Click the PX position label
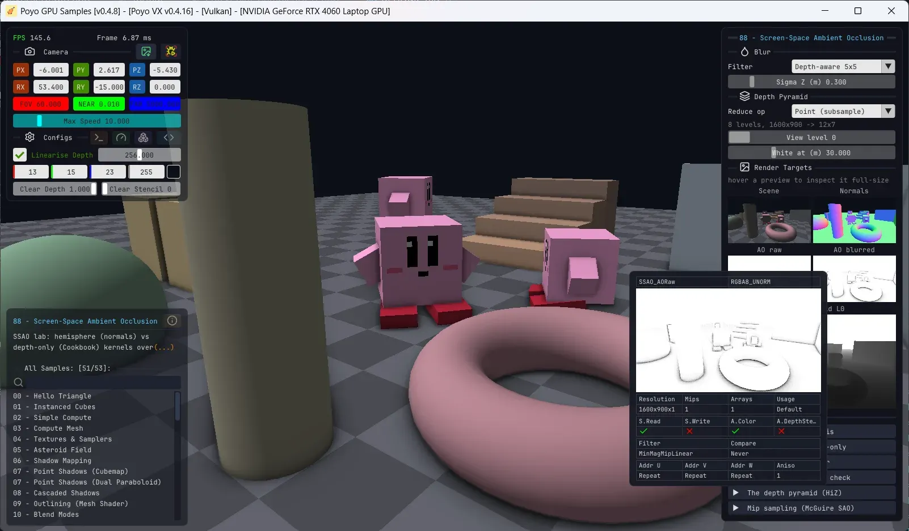 [x=20, y=70]
